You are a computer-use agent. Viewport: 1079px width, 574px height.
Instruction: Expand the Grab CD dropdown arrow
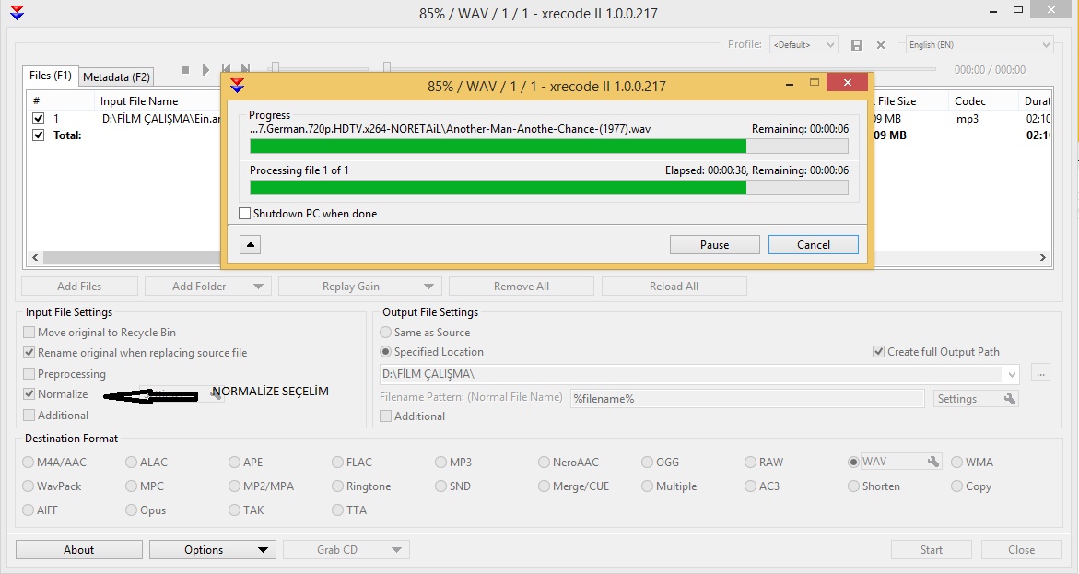tap(396, 550)
